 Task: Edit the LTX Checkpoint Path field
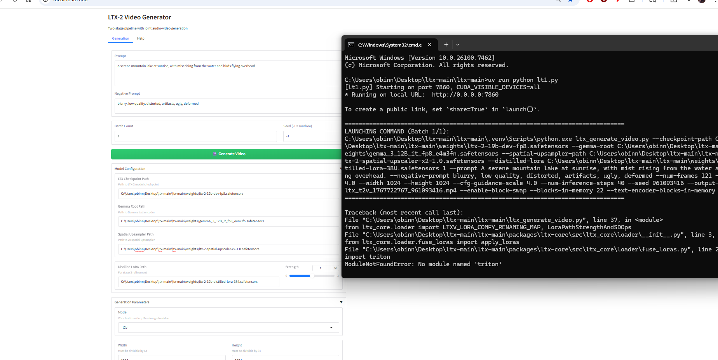pos(228,194)
